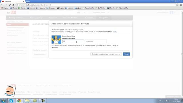Open the Яндекс bookmark
The width and height of the screenshot is (183, 103).
click(x=5, y=8)
